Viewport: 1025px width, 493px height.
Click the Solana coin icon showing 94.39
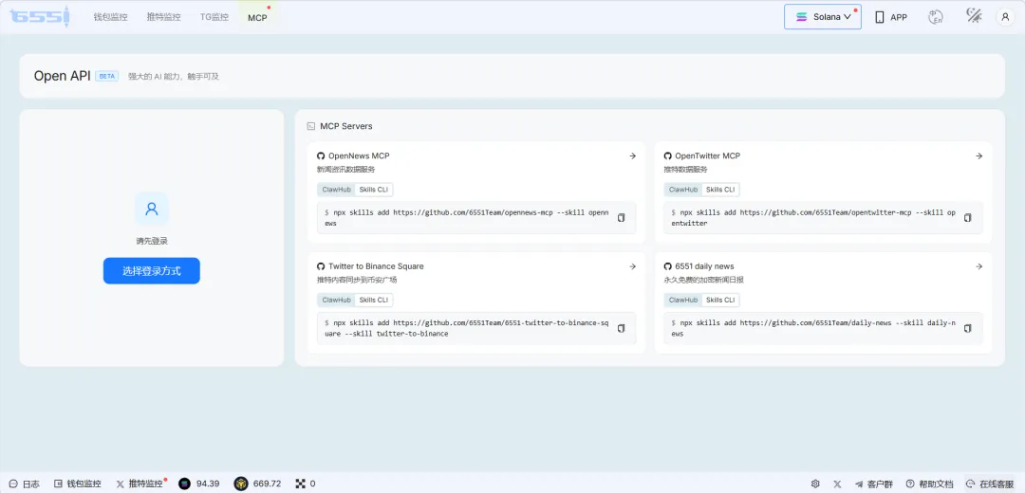(x=184, y=484)
